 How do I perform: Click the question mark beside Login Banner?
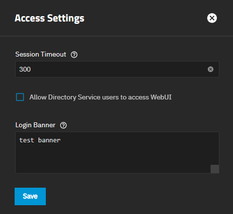tap(63, 125)
